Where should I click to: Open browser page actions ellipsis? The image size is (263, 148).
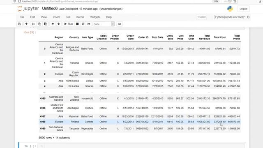click(225, 1)
